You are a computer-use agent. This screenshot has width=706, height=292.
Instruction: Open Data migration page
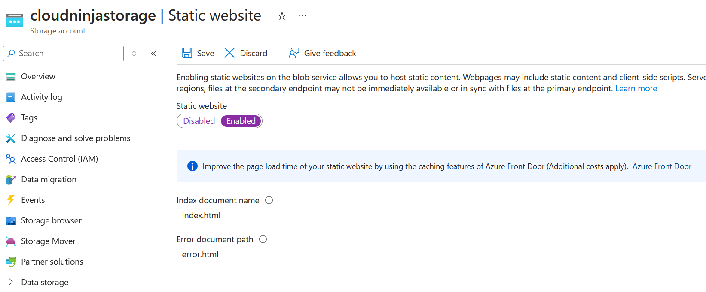[49, 179]
